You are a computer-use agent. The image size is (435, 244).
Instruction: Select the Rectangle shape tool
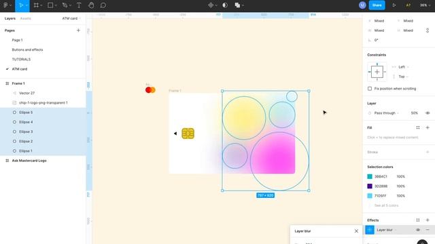coord(50,5)
